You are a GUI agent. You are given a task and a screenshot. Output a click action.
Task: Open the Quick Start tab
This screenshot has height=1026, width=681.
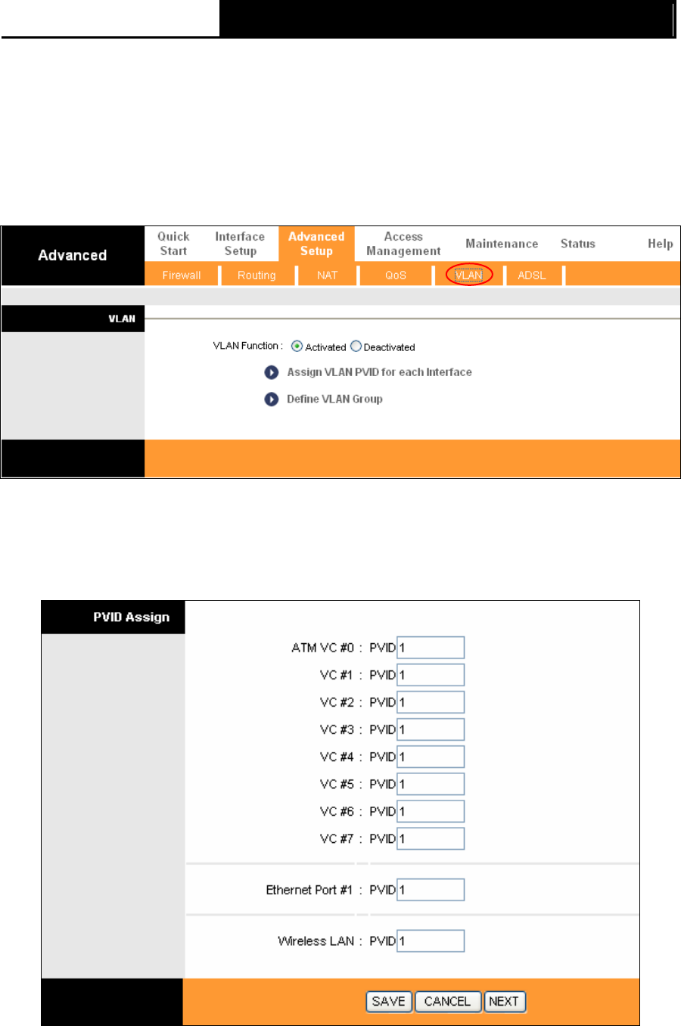(173, 244)
